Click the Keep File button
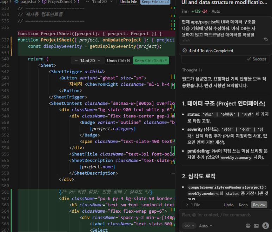Screen dimensions: 272x232 click(x=155, y=2)
